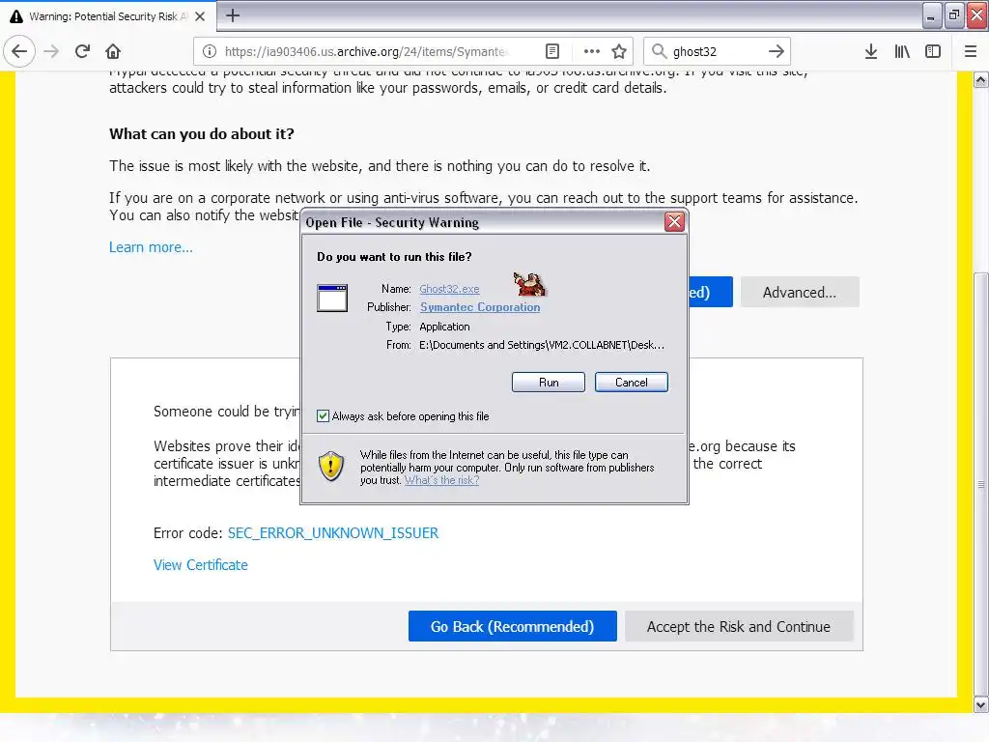Image resolution: width=989 pixels, height=742 pixels.
Task: Click the page scrollbar down arrow
Action: click(x=980, y=704)
